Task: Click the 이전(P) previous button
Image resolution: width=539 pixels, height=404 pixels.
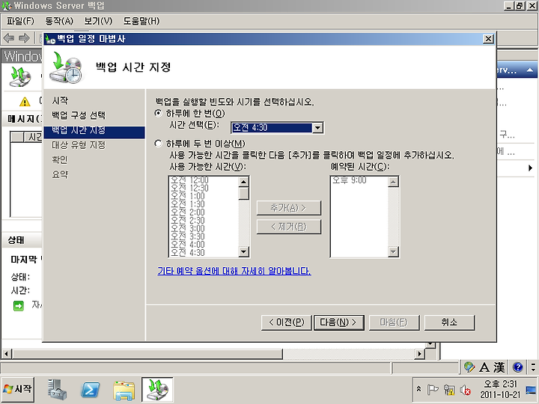Action: [286, 322]
